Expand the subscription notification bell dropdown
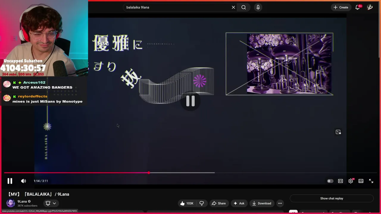The height and width of the screenshot is (214, 381). (x=51, y=203)
